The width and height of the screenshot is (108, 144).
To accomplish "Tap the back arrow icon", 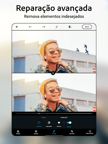I will pyautogui.click(x=17, y=27).
